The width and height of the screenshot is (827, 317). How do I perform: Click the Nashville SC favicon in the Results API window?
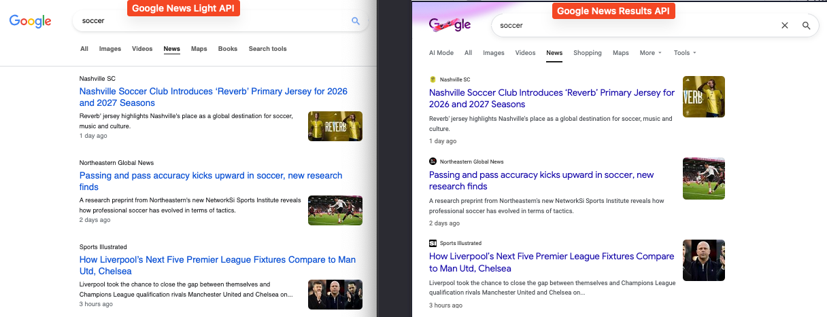point(433,79)
